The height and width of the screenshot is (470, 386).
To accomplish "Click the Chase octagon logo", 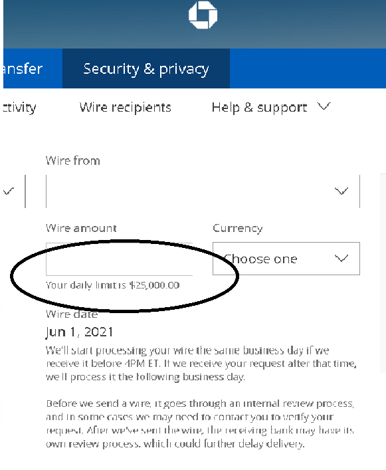I will (x=203, y=15).
